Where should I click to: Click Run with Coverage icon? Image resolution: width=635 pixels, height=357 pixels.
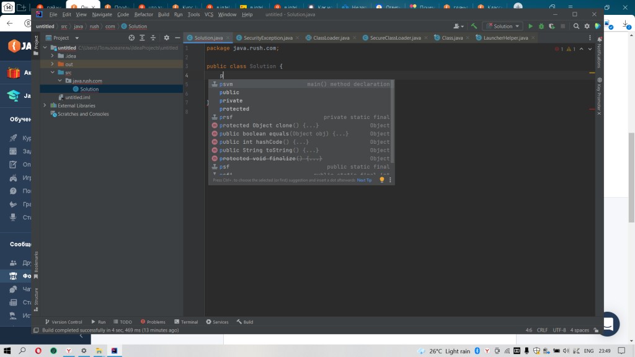tap(551, 26)
